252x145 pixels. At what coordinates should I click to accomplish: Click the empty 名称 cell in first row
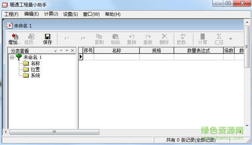[x=117, y=57]
